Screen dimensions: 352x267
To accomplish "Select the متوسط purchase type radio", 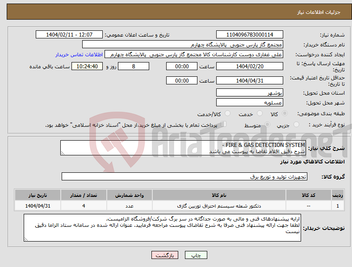I will [267, 125].
